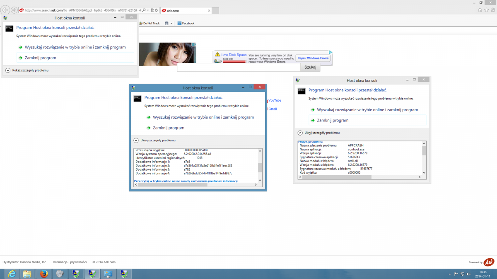This screenshot has height=279, width=497.
Task: Click the Szukaj search button
Action: pos(310,67)
